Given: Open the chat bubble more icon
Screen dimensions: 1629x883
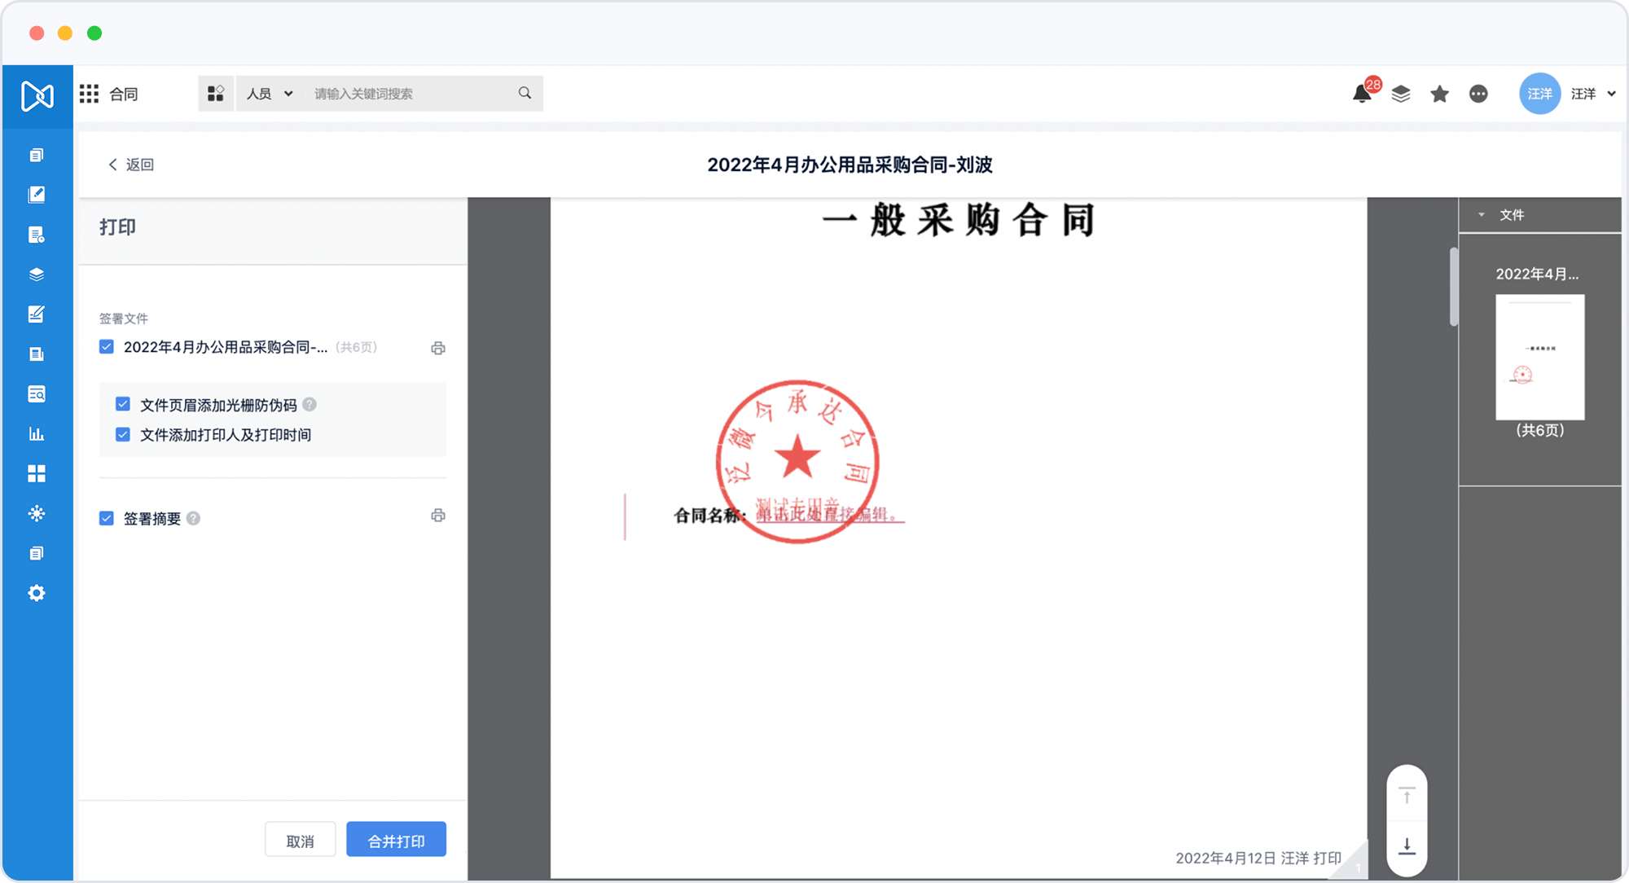Looking at the screenshot, I should (1478, 94).
